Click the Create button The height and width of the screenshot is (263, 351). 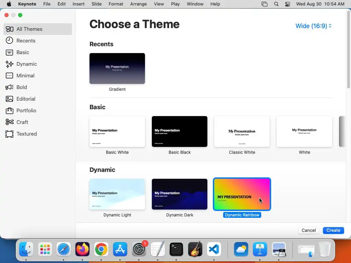pyautogui.click(x=333, y=230)
